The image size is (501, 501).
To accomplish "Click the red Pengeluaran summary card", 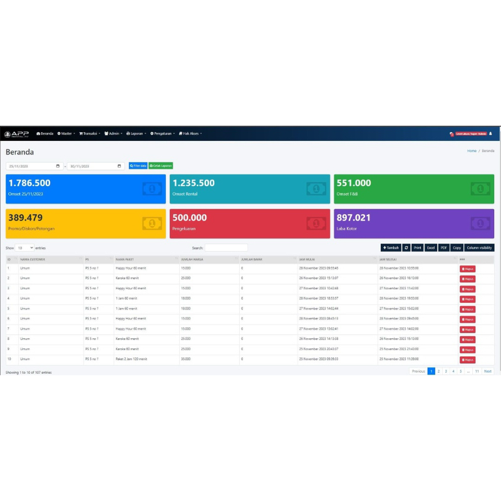I will point(249,224).
